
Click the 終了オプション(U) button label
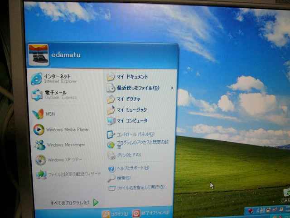[x=155, y=213]
